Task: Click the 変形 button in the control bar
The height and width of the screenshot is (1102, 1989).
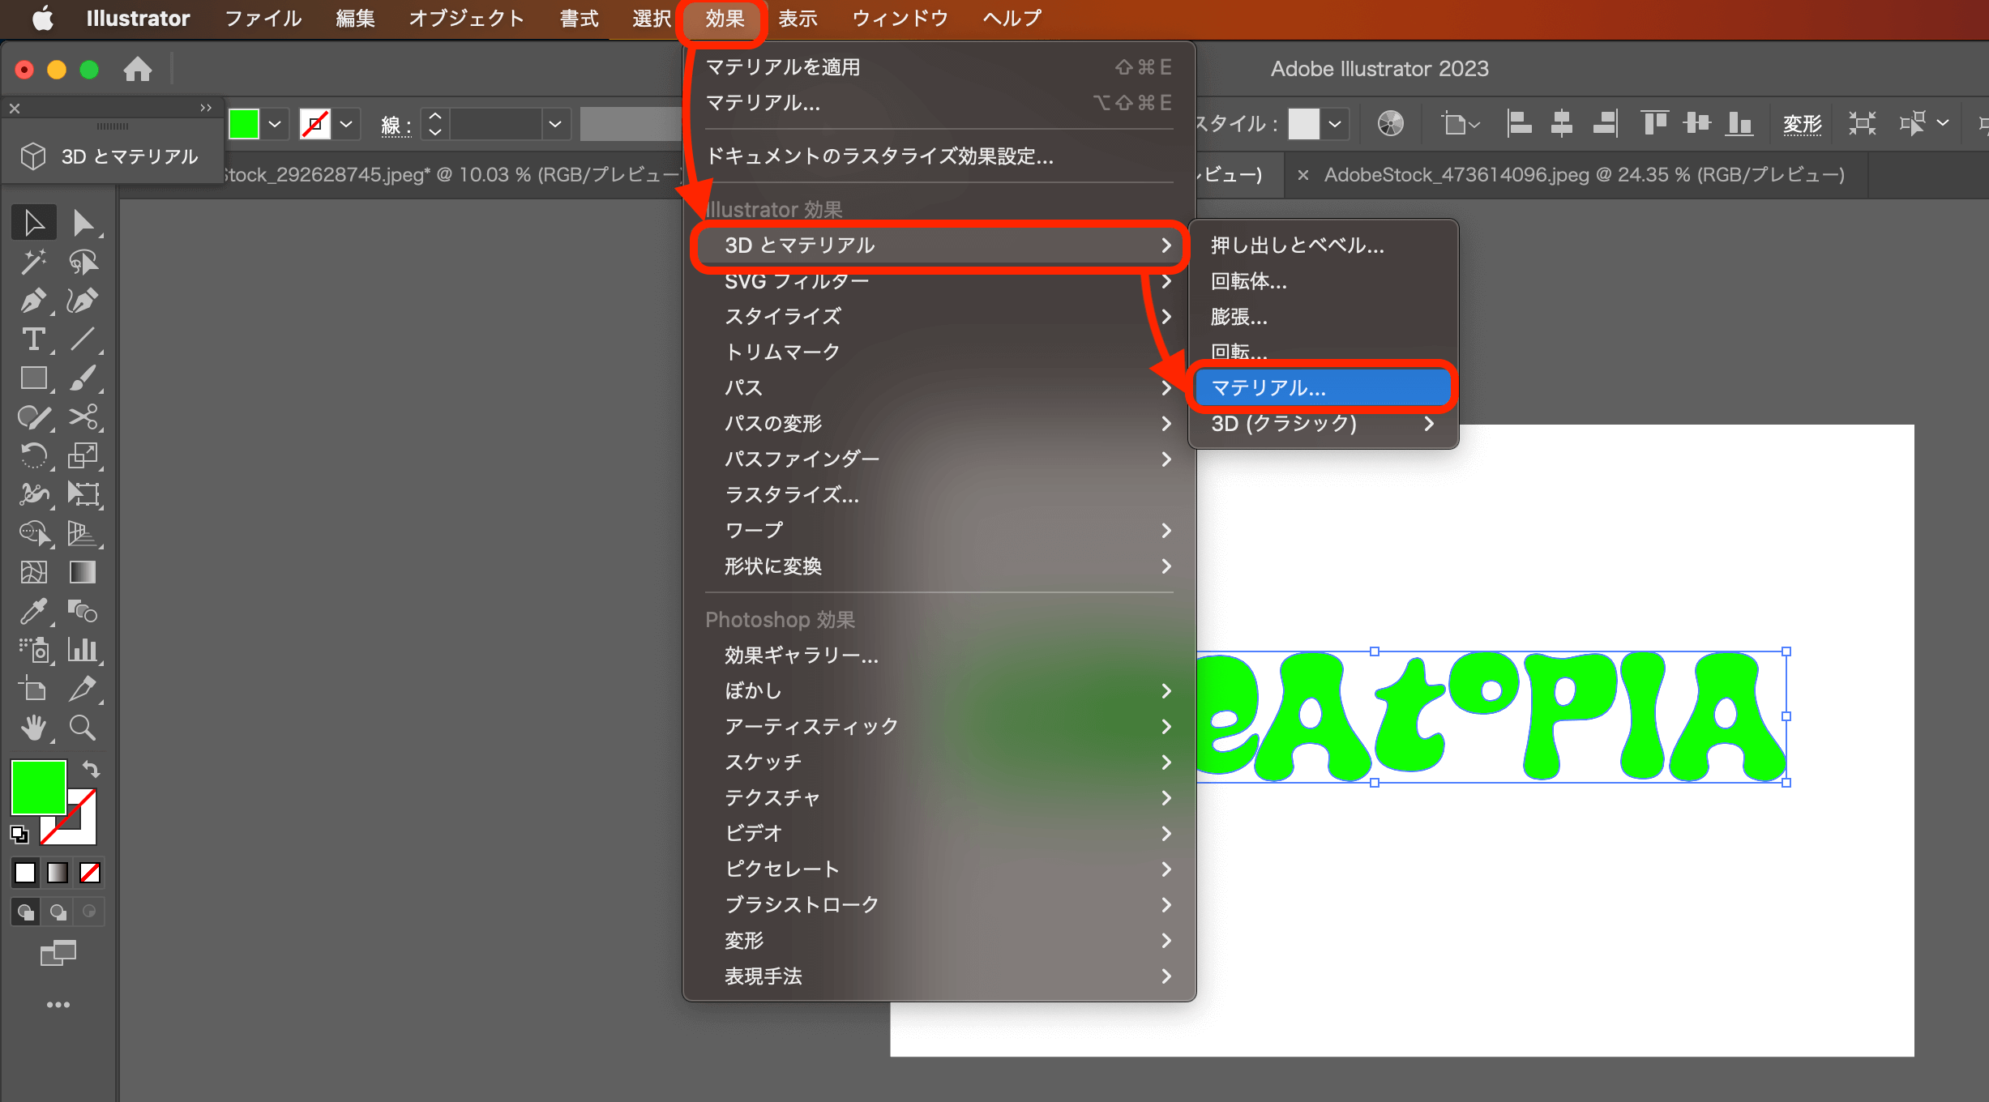Action: tap(1803, 123)
